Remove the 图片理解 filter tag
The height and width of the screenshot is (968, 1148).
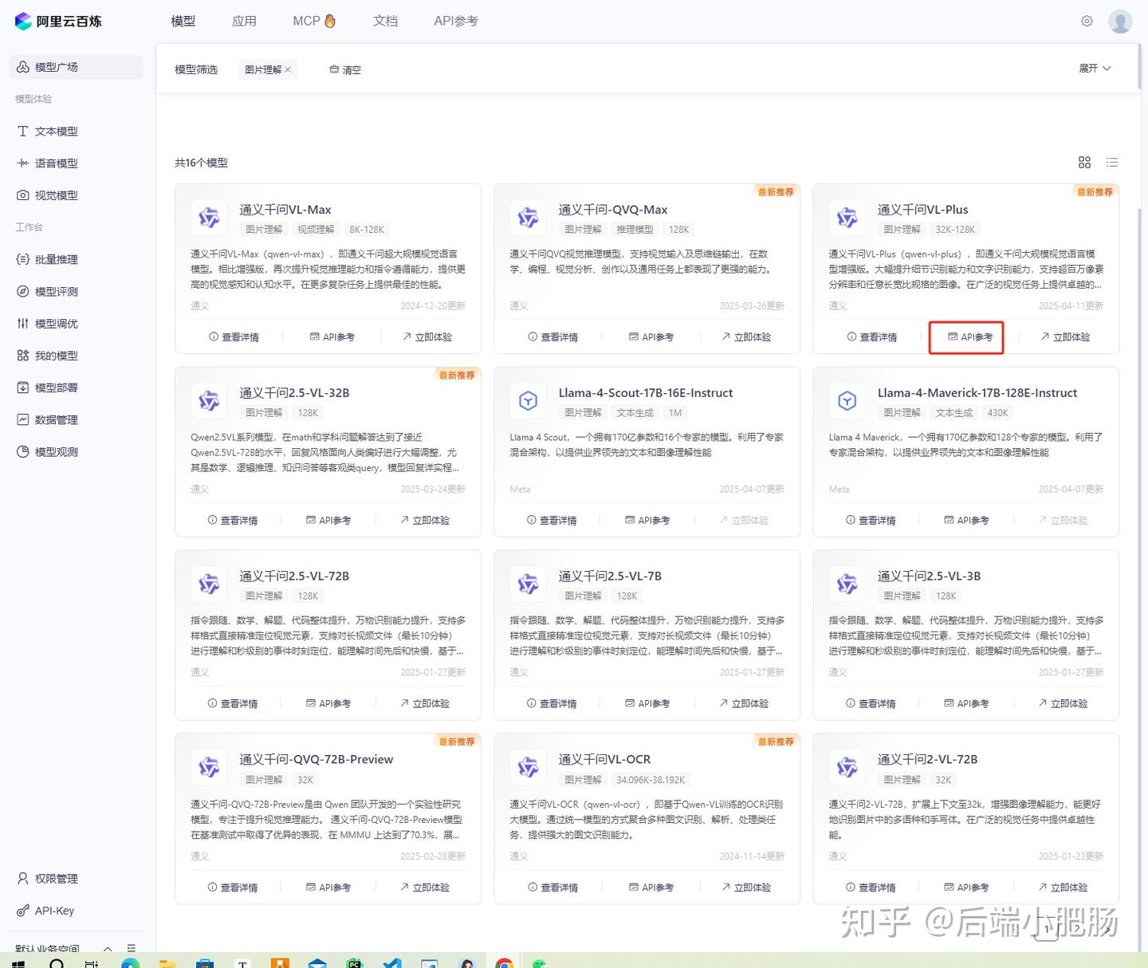[288, 70]
